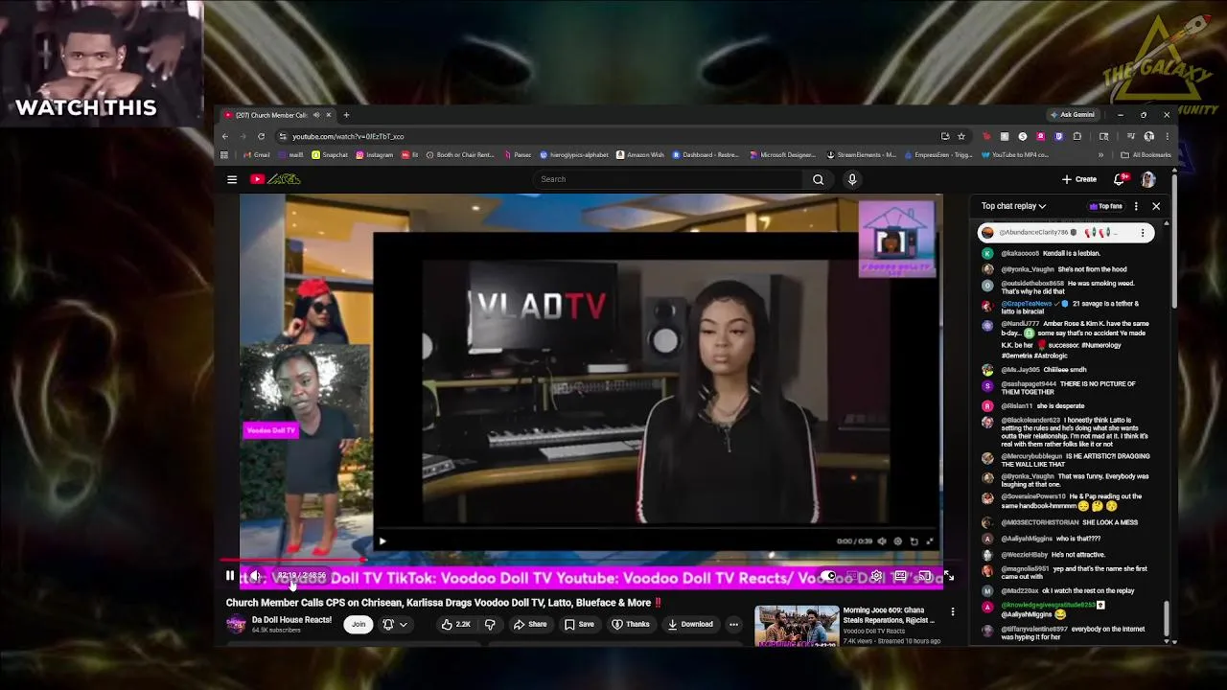Open the YouTube to MP4 bookmark

point(1016,154)
